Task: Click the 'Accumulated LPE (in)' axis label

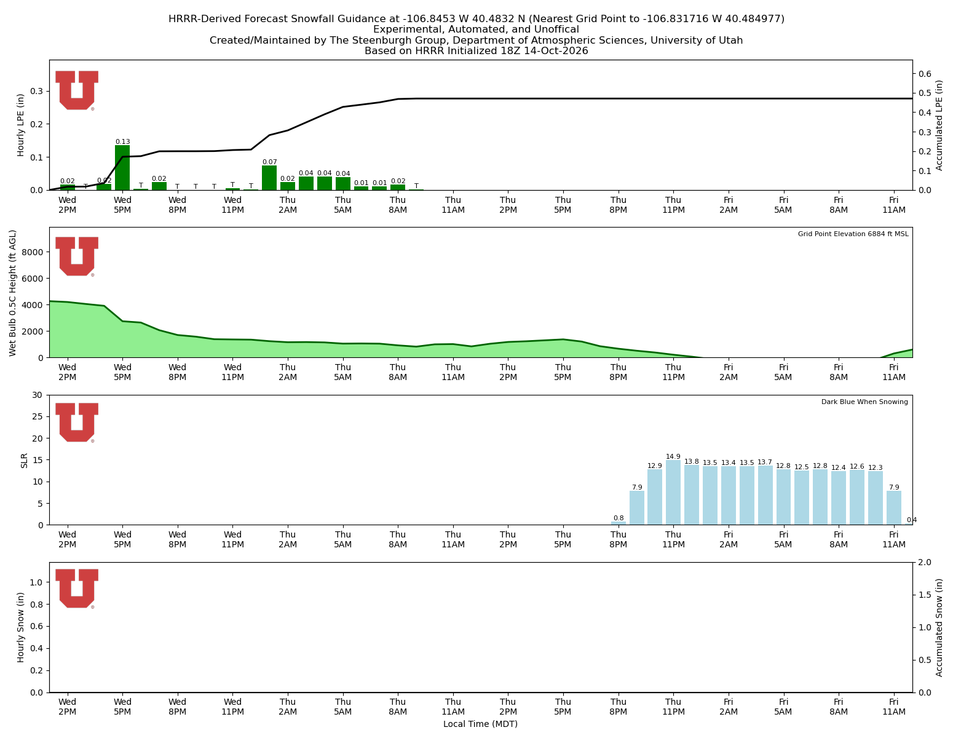Action: (x=939, y=125)
